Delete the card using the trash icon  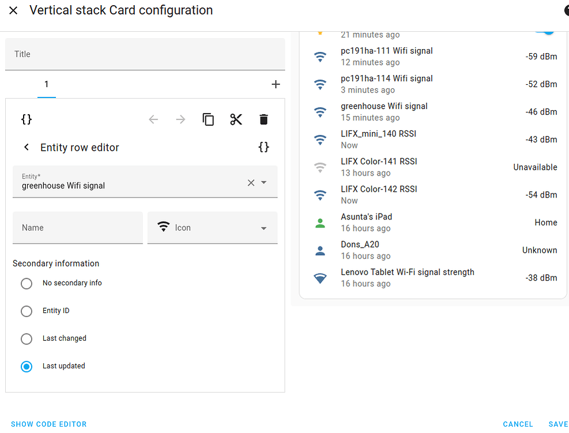[x=263, y=120]
